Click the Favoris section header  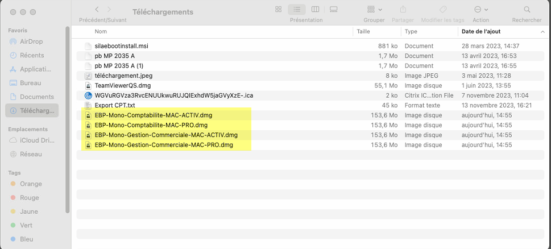(x=18, y=31)
